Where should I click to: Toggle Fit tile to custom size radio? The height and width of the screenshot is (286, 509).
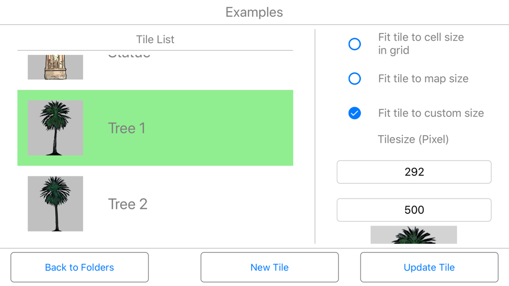(354, 113)
